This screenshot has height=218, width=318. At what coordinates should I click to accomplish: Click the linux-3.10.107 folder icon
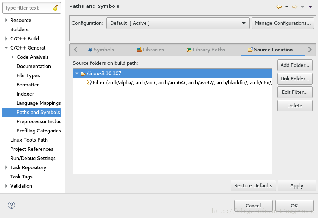tap(83, 74)
